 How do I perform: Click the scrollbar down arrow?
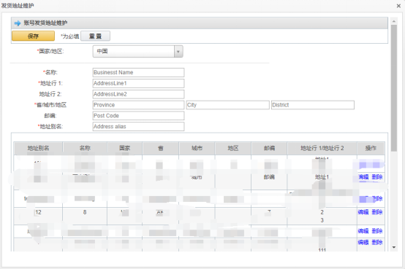[x=394, y=247]
